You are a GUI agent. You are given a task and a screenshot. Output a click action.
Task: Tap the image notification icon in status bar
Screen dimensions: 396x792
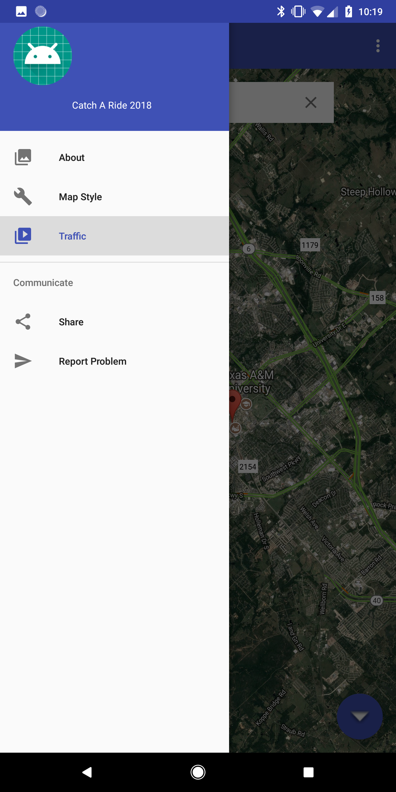point(21,12)
